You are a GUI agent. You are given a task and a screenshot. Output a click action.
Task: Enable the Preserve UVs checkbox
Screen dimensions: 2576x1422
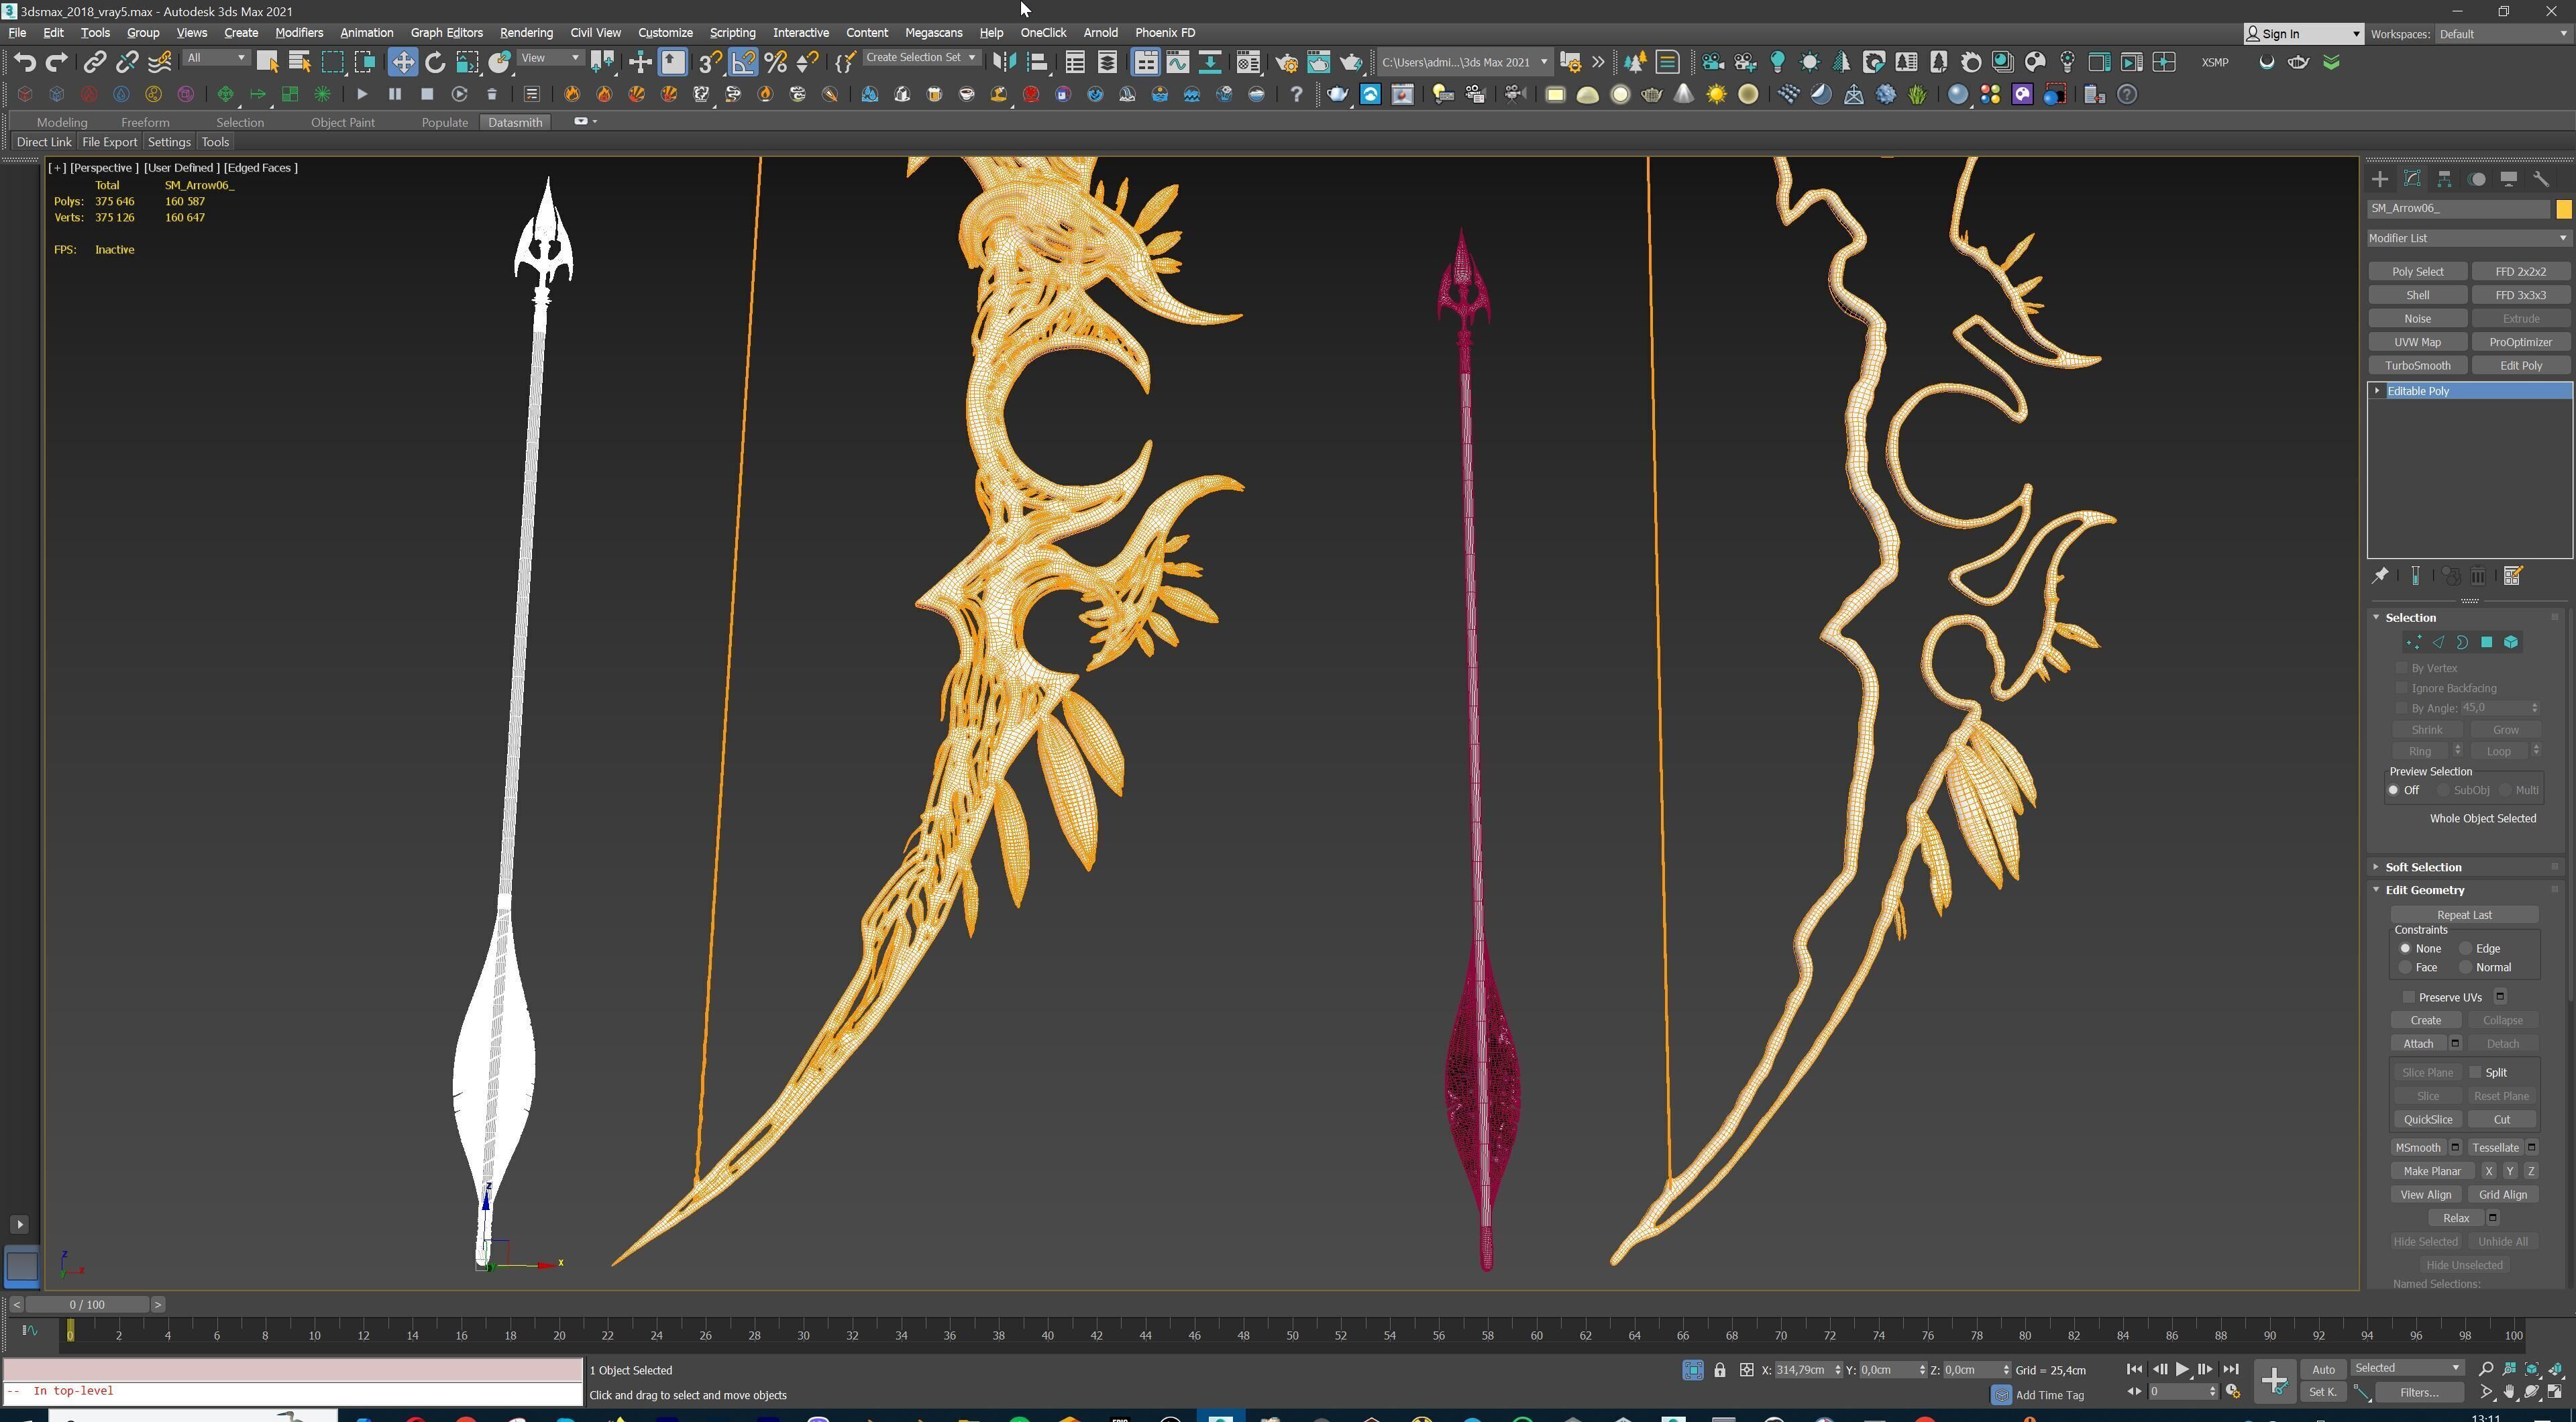coord(2409,997)
